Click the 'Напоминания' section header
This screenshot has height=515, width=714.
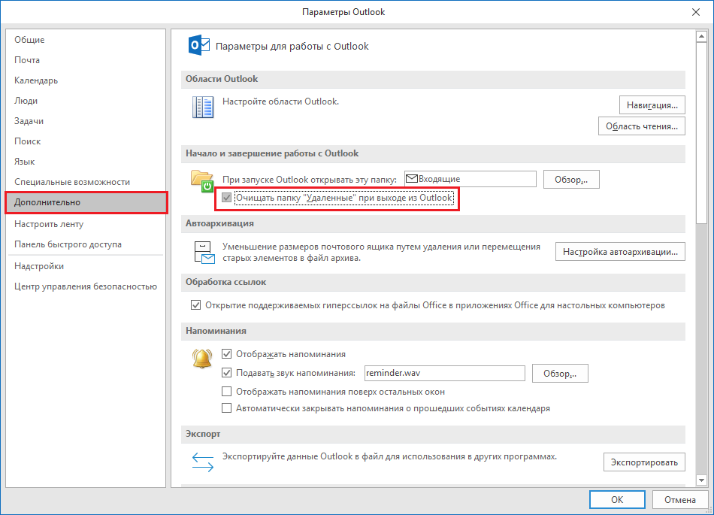[x=433, y=331]
